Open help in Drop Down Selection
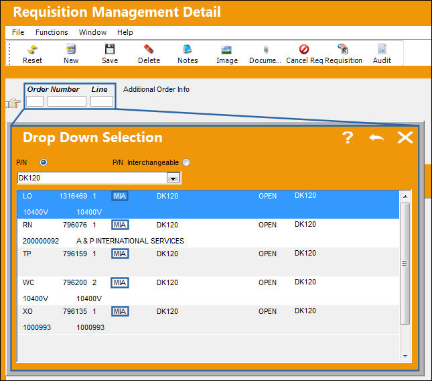 (x=348, y=138)
